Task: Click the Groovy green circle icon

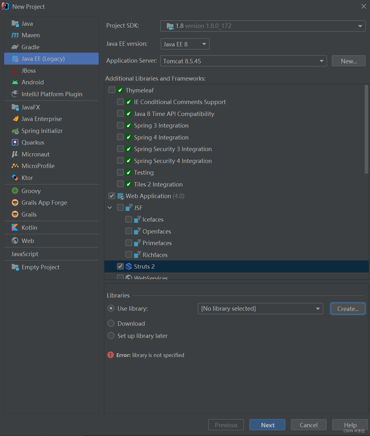Action: click(15, 191)
